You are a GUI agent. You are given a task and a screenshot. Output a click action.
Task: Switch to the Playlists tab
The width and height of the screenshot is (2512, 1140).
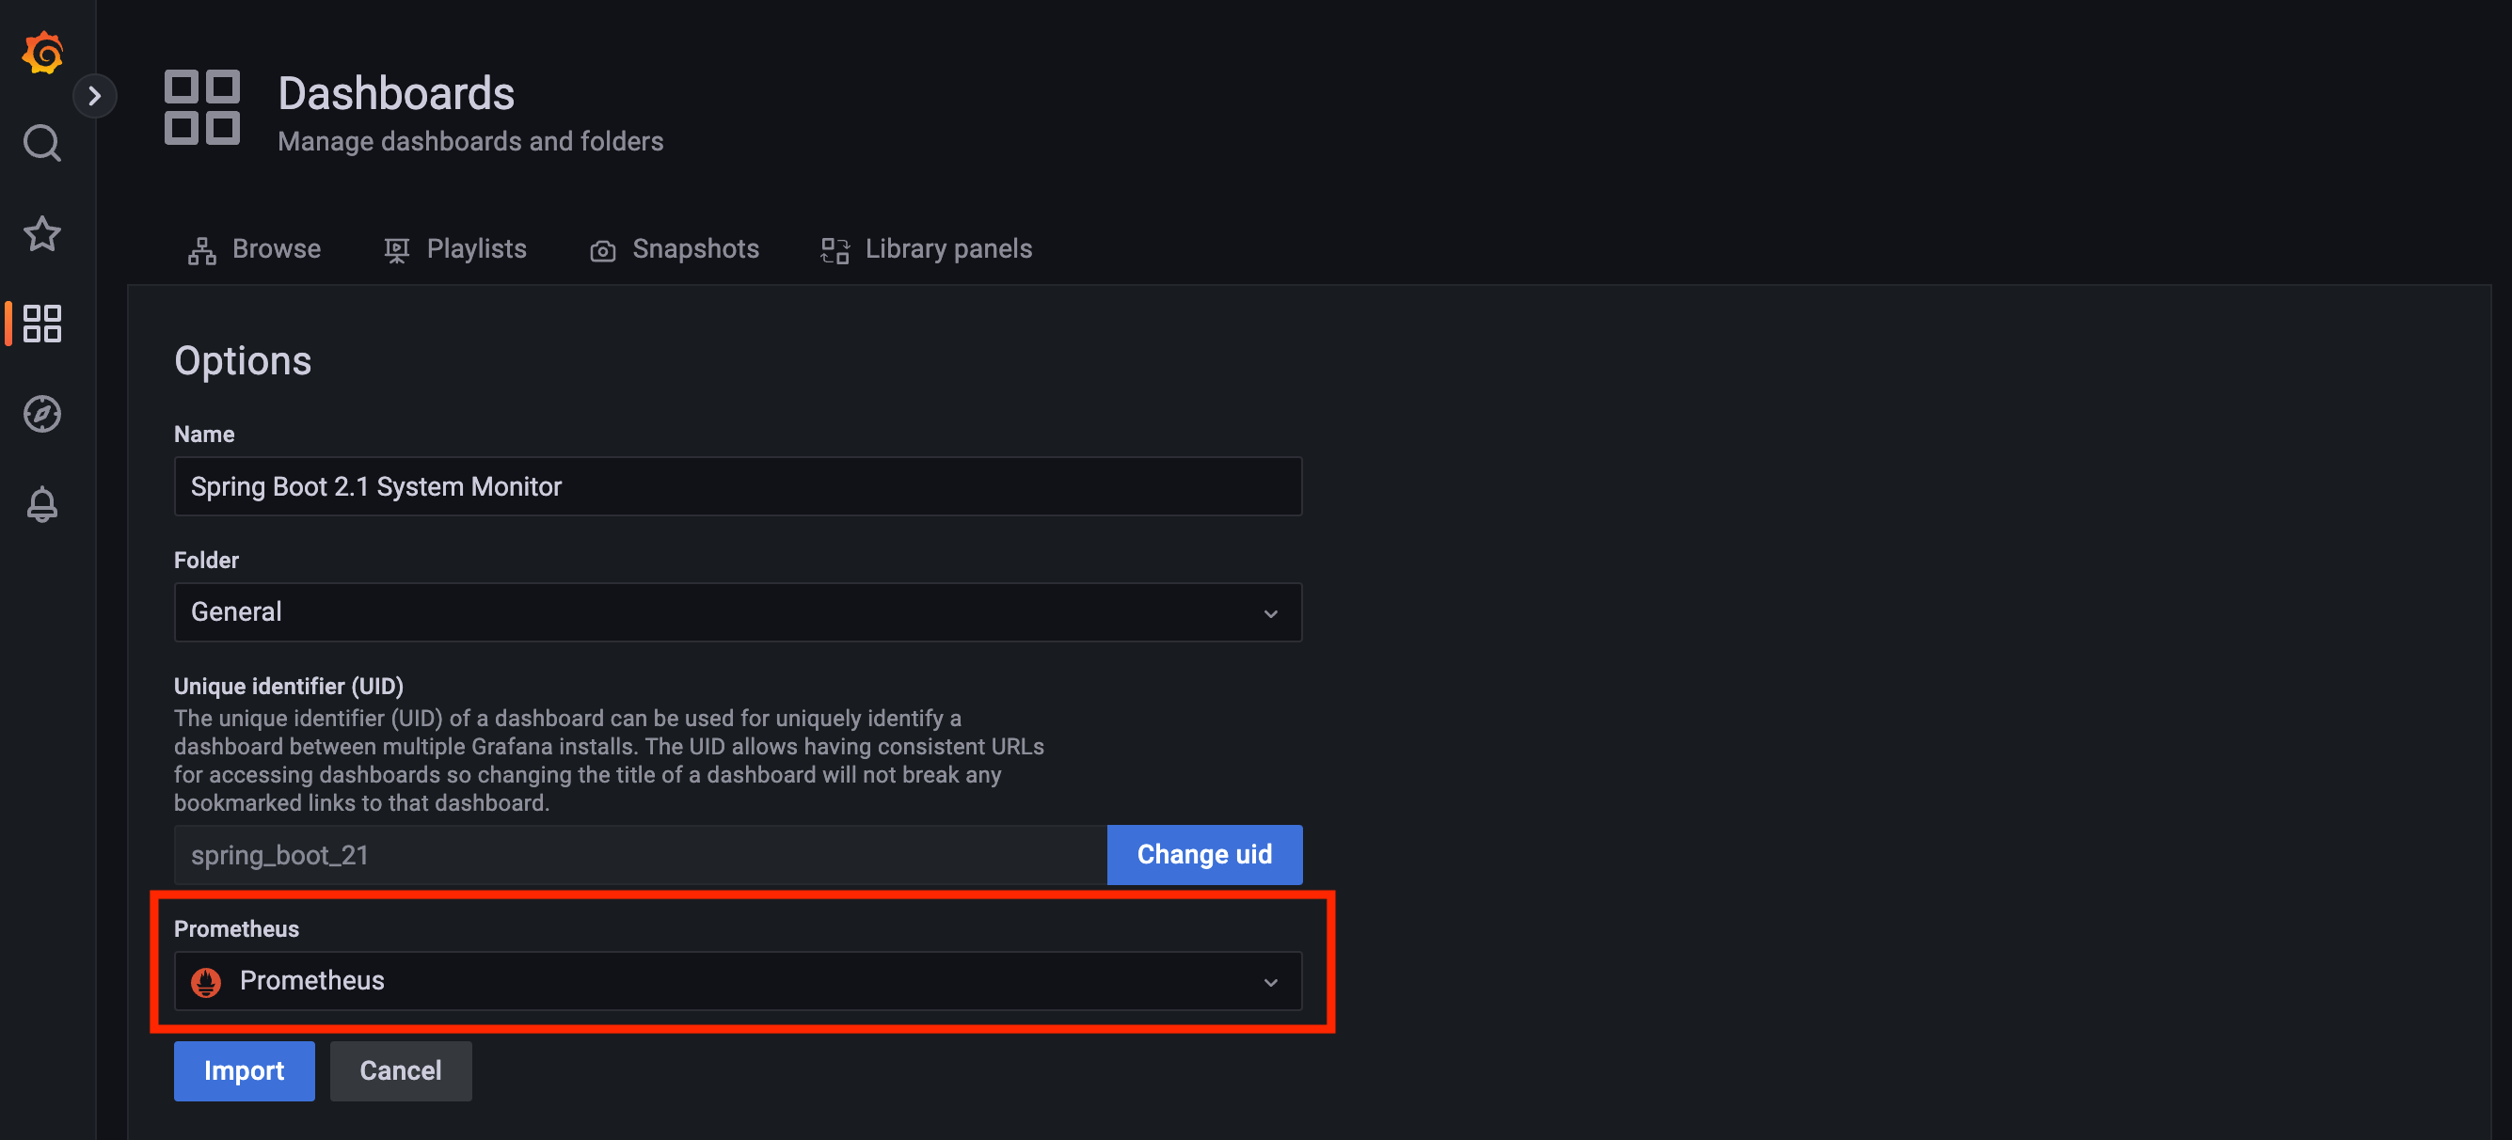(x=454, y=249)
